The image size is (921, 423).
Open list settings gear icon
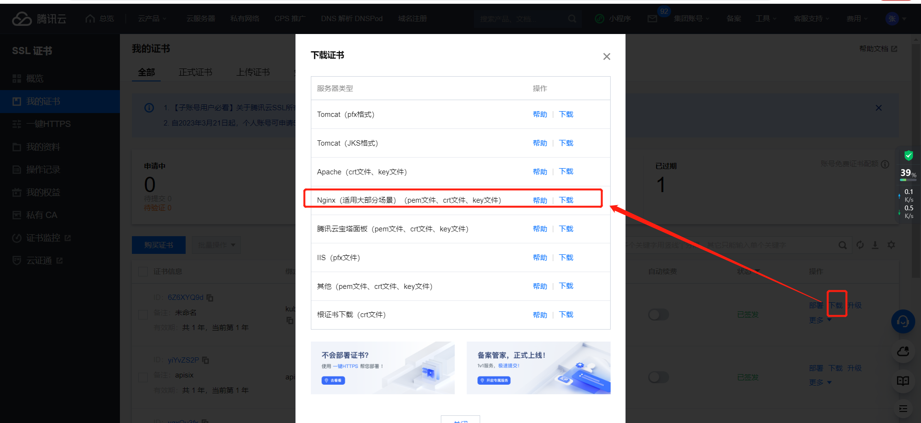[891, 245]
